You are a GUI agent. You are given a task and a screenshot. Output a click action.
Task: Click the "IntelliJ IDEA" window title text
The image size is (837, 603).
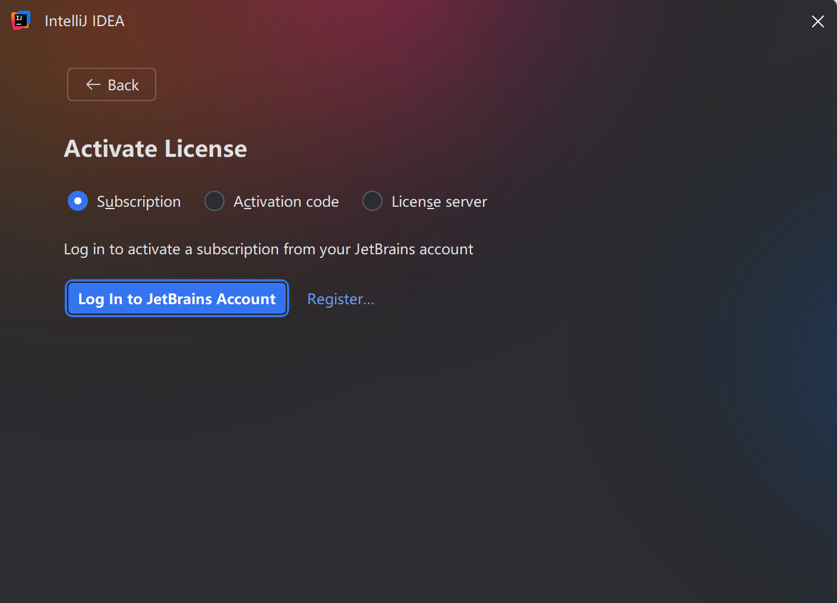(x=84, y=21)
